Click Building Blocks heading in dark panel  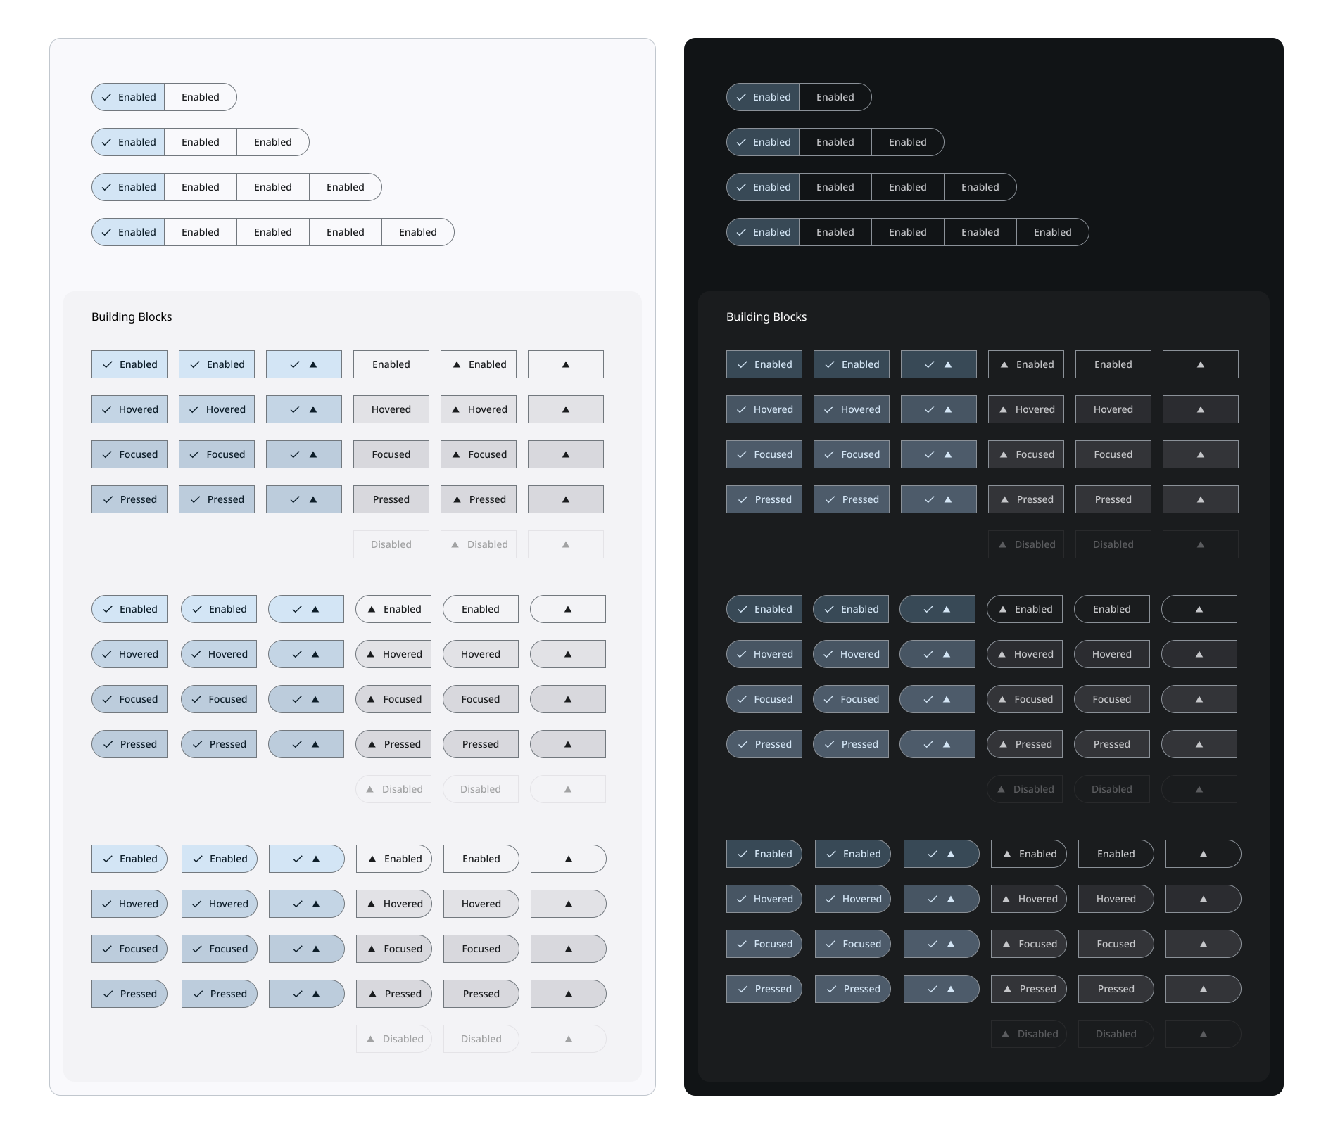pyautogui.click(x=766, y=316)
